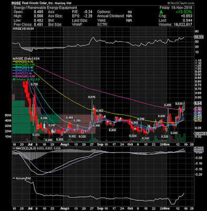Click the Oct label on date axis
This screenshot has height=211, width=207.
coord(130,145)
